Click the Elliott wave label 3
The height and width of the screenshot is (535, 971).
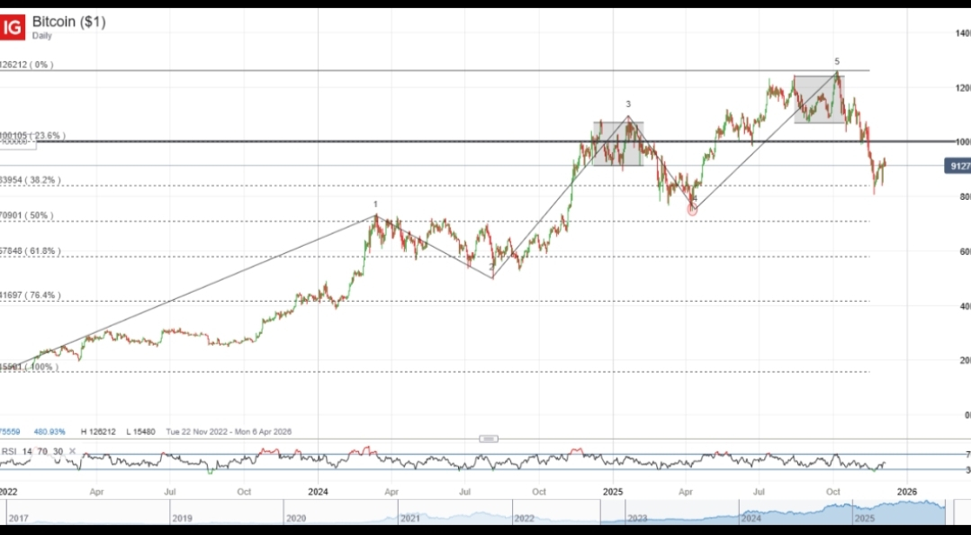click(x=628, y=104)
